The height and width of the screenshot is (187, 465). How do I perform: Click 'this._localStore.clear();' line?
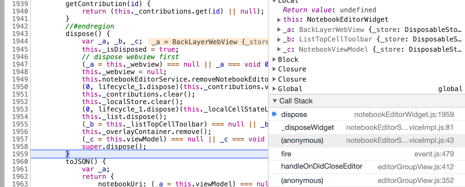click(x=132, y=102)
